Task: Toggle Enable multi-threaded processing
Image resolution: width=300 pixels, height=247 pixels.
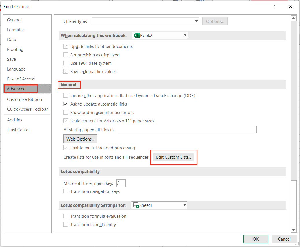Action: [x=66, y=148]
